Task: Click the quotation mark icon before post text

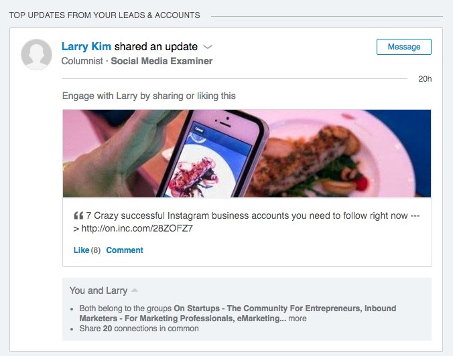Action: tap(78, 215)
